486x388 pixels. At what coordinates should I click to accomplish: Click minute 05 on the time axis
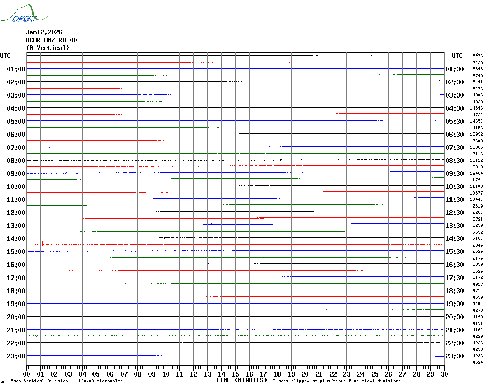pyautogui.click(x=96, y=374)
